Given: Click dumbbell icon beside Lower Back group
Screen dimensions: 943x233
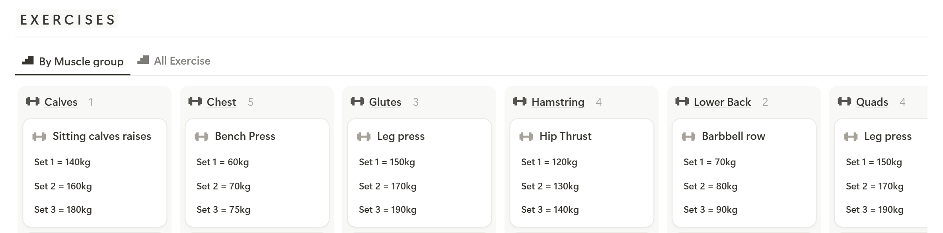Looking at the screenshot, I should (x=682, y=101).
